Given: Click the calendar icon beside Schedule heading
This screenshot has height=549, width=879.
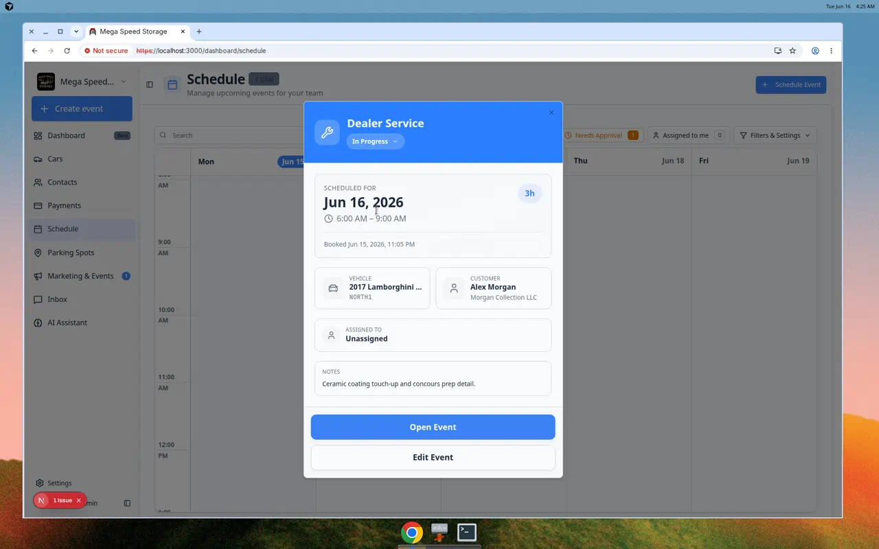Looking at the screenshot, I should coord(172,84).
